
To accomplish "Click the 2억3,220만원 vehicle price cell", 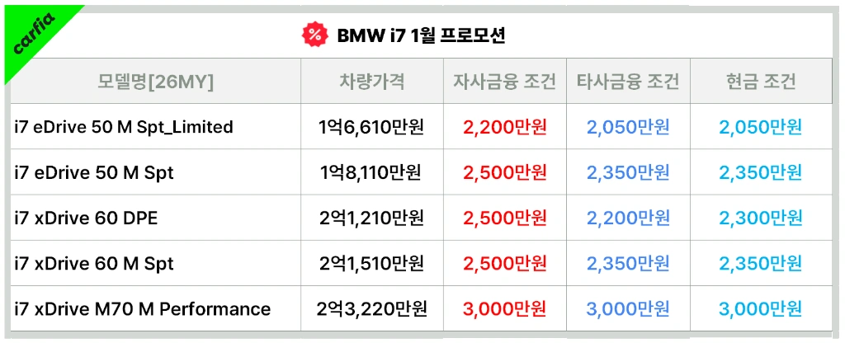I will [x=372, y=309].
